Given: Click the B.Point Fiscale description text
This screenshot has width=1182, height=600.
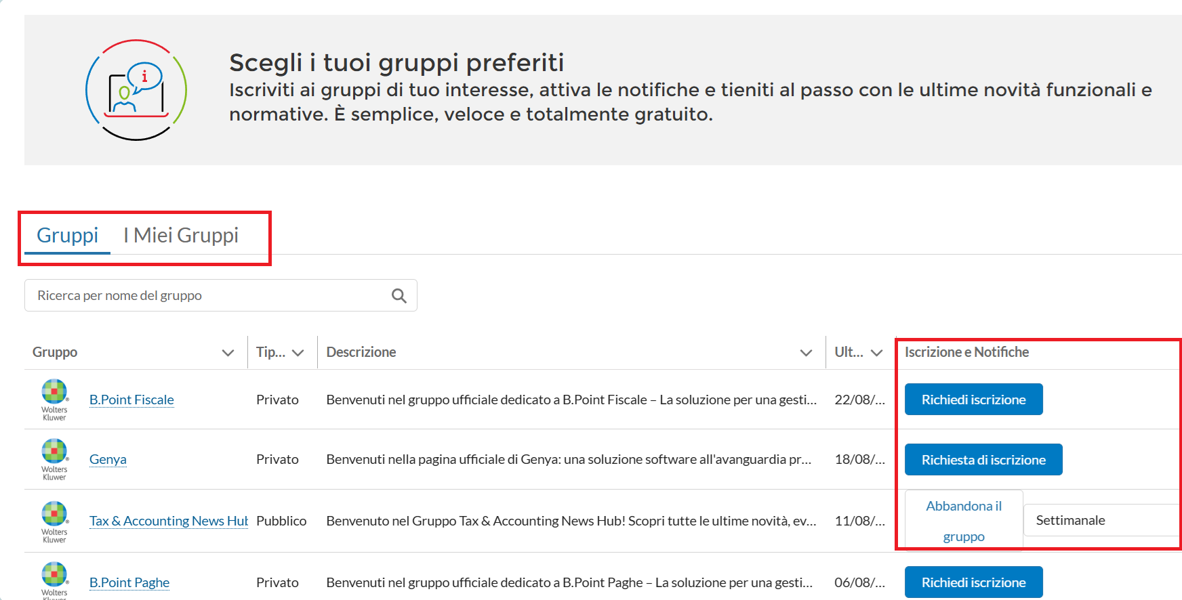Looking at the screenshot, I should coord(571,400).
